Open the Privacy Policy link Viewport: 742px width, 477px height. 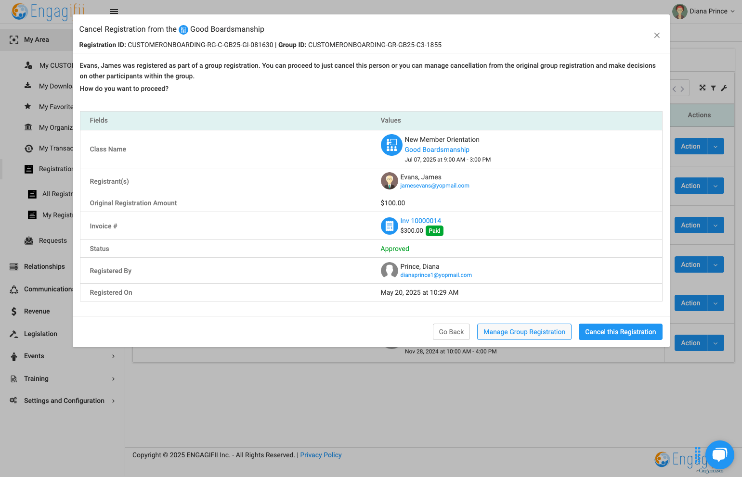pyautogui.click(x=321, y=455)
